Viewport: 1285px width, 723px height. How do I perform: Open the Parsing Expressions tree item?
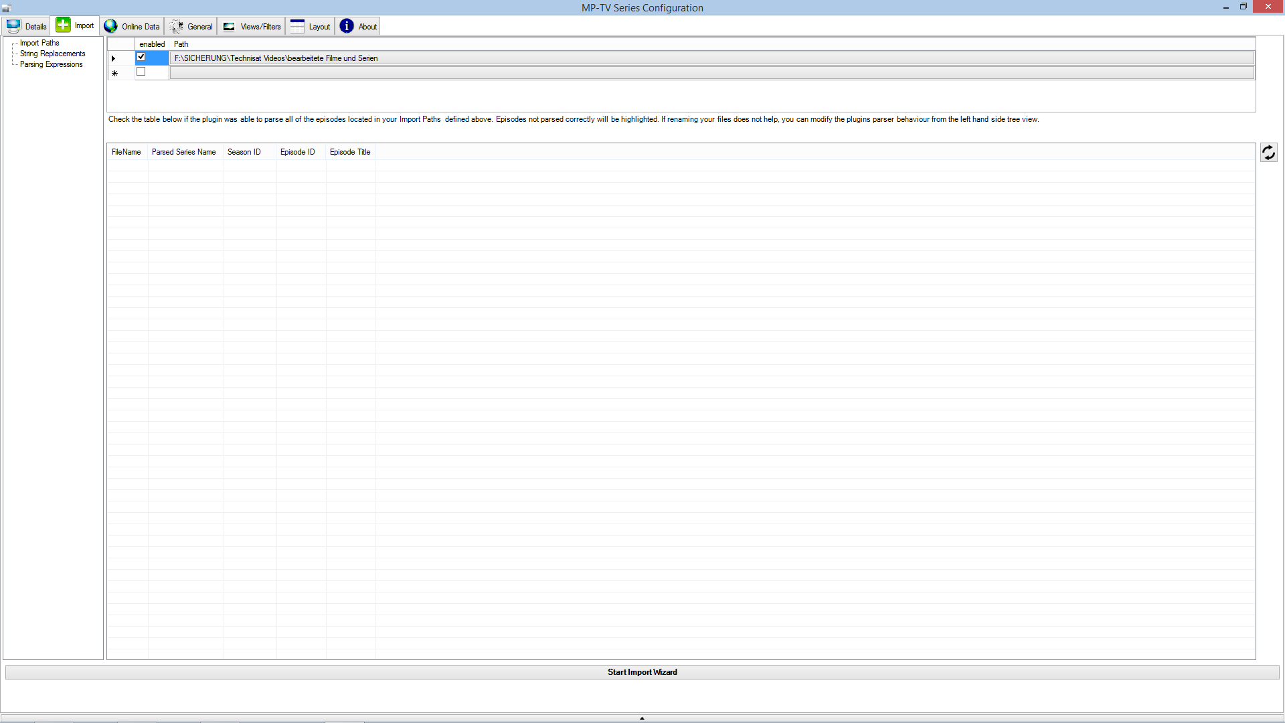pyautogui.click(x=51, y=64)
